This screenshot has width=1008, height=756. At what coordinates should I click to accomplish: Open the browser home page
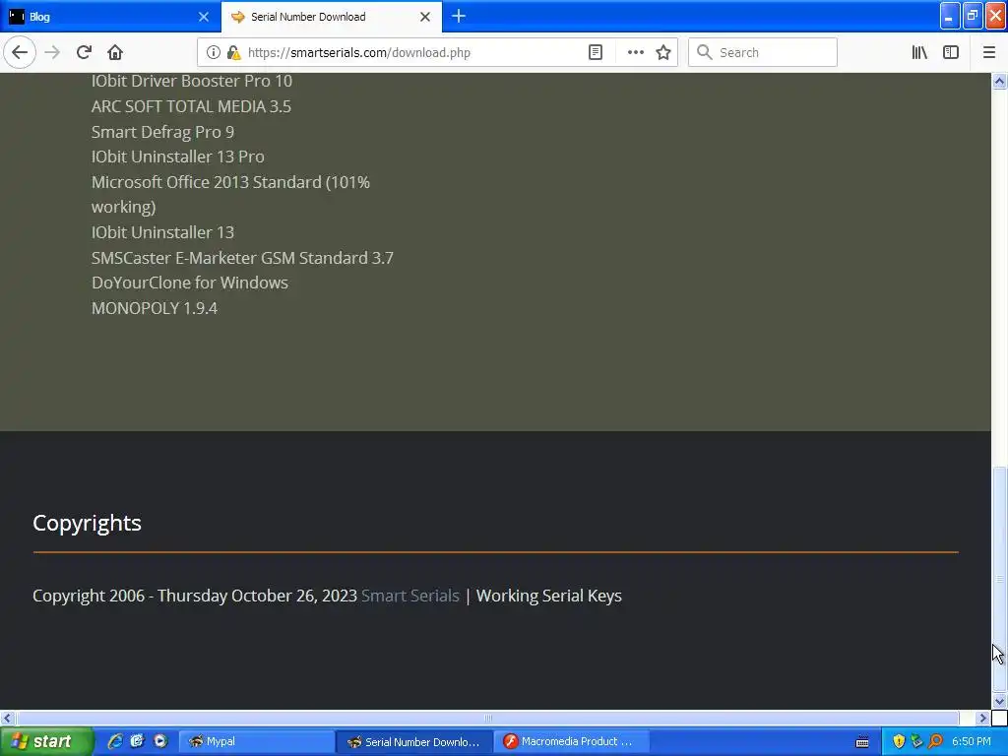(x=115, y=53)
